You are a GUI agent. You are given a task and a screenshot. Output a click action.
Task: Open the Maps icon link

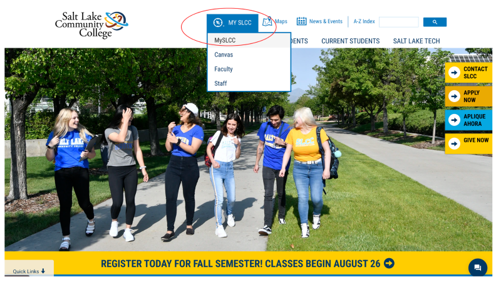[267, 21]
